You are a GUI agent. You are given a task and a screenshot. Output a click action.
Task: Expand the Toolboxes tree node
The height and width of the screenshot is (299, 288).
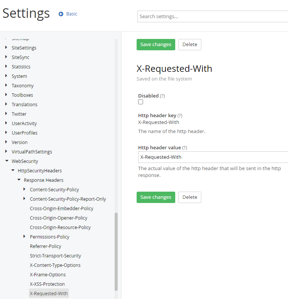tap(6, 95)
